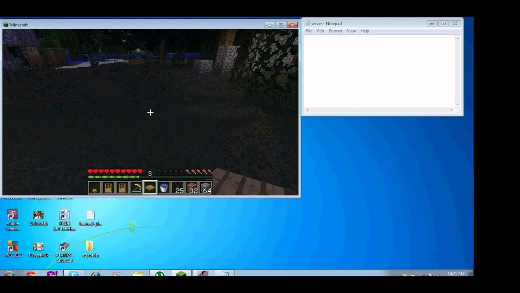Launch AVG 2012 from the desktop
This screenshot has height=293, width=520.
(13, 249)
